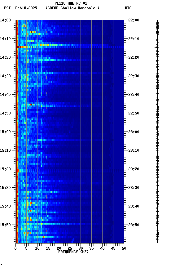Click the 15:40 PST time label
This screenshot has height=268, width=171.
[x=5, y=207]
